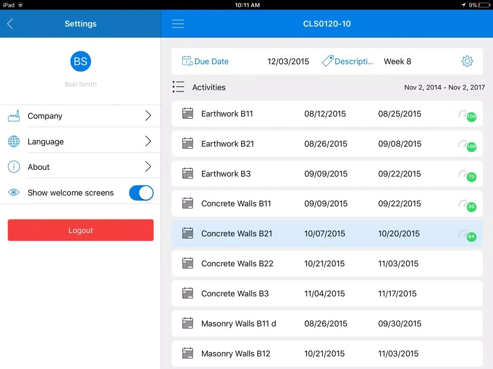Tap the back arrow in Settings header
Screen dimensions: 493x369
point(10,23)
